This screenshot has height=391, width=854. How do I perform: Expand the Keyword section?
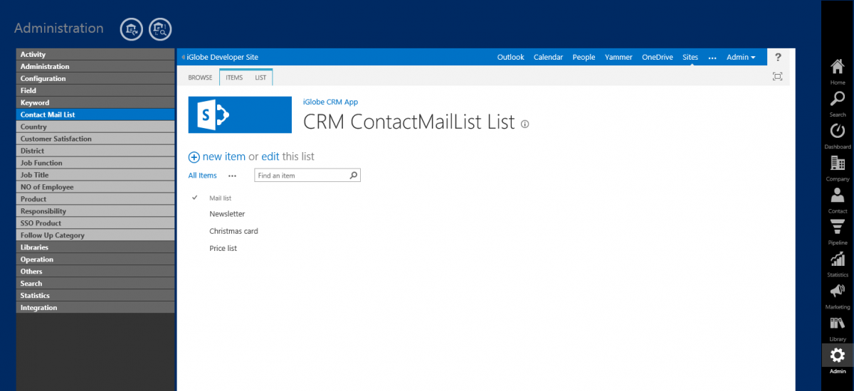tap(95, 102)
